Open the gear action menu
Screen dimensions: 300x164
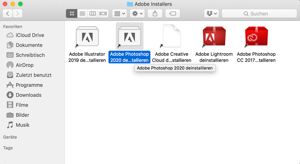pos(137,13)
